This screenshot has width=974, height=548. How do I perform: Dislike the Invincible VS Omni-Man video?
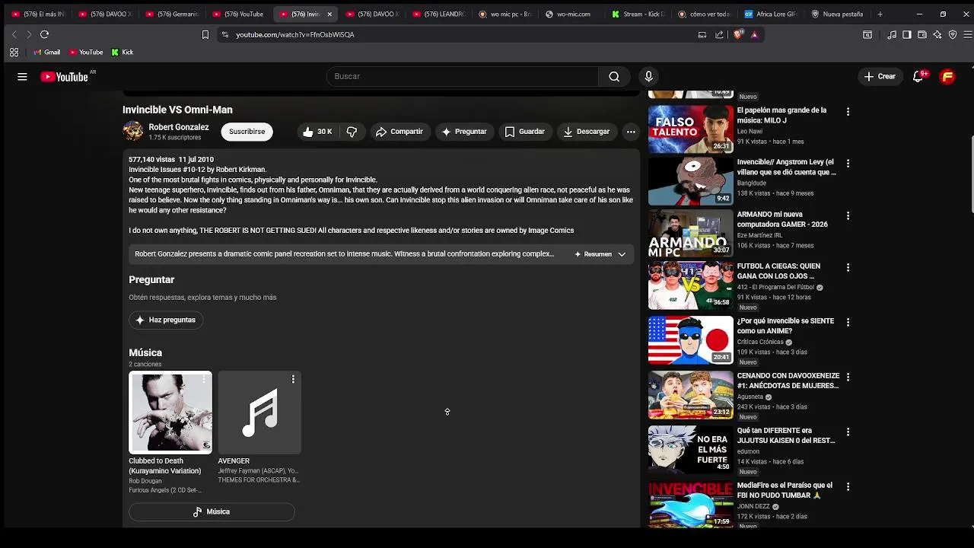click(x=352, y=132)
